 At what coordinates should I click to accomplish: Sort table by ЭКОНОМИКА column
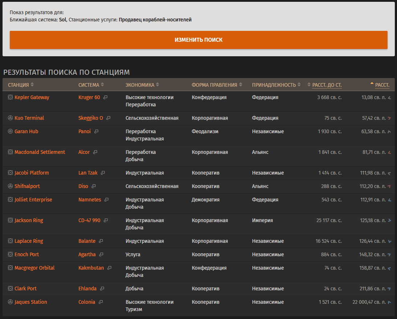[142, 85]
